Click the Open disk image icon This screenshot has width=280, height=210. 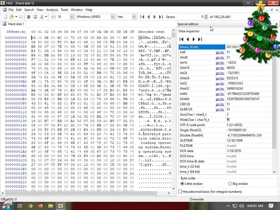(x=42, y=17)
